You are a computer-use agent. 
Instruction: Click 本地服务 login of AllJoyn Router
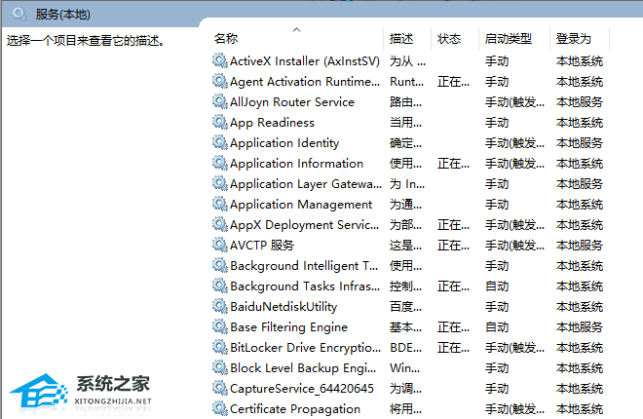[580, 102]
